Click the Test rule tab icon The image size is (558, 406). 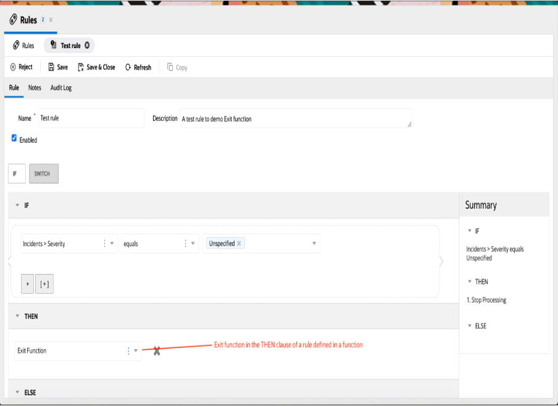[53, 45]
